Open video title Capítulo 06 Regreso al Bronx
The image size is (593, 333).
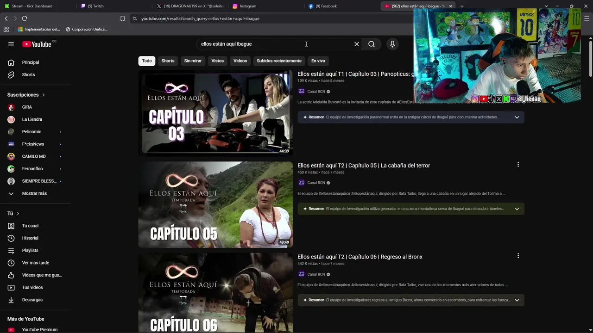coord(360,257)
